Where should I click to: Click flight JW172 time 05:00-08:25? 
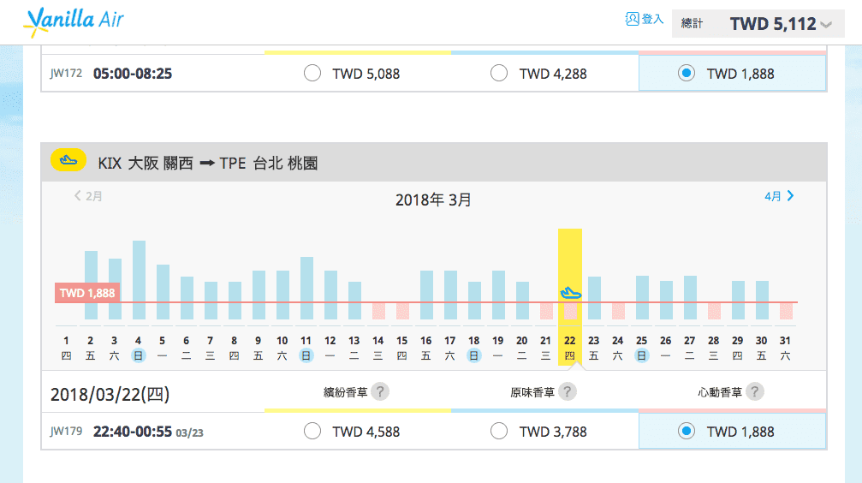pyautogui.click(x=133, y=74)
